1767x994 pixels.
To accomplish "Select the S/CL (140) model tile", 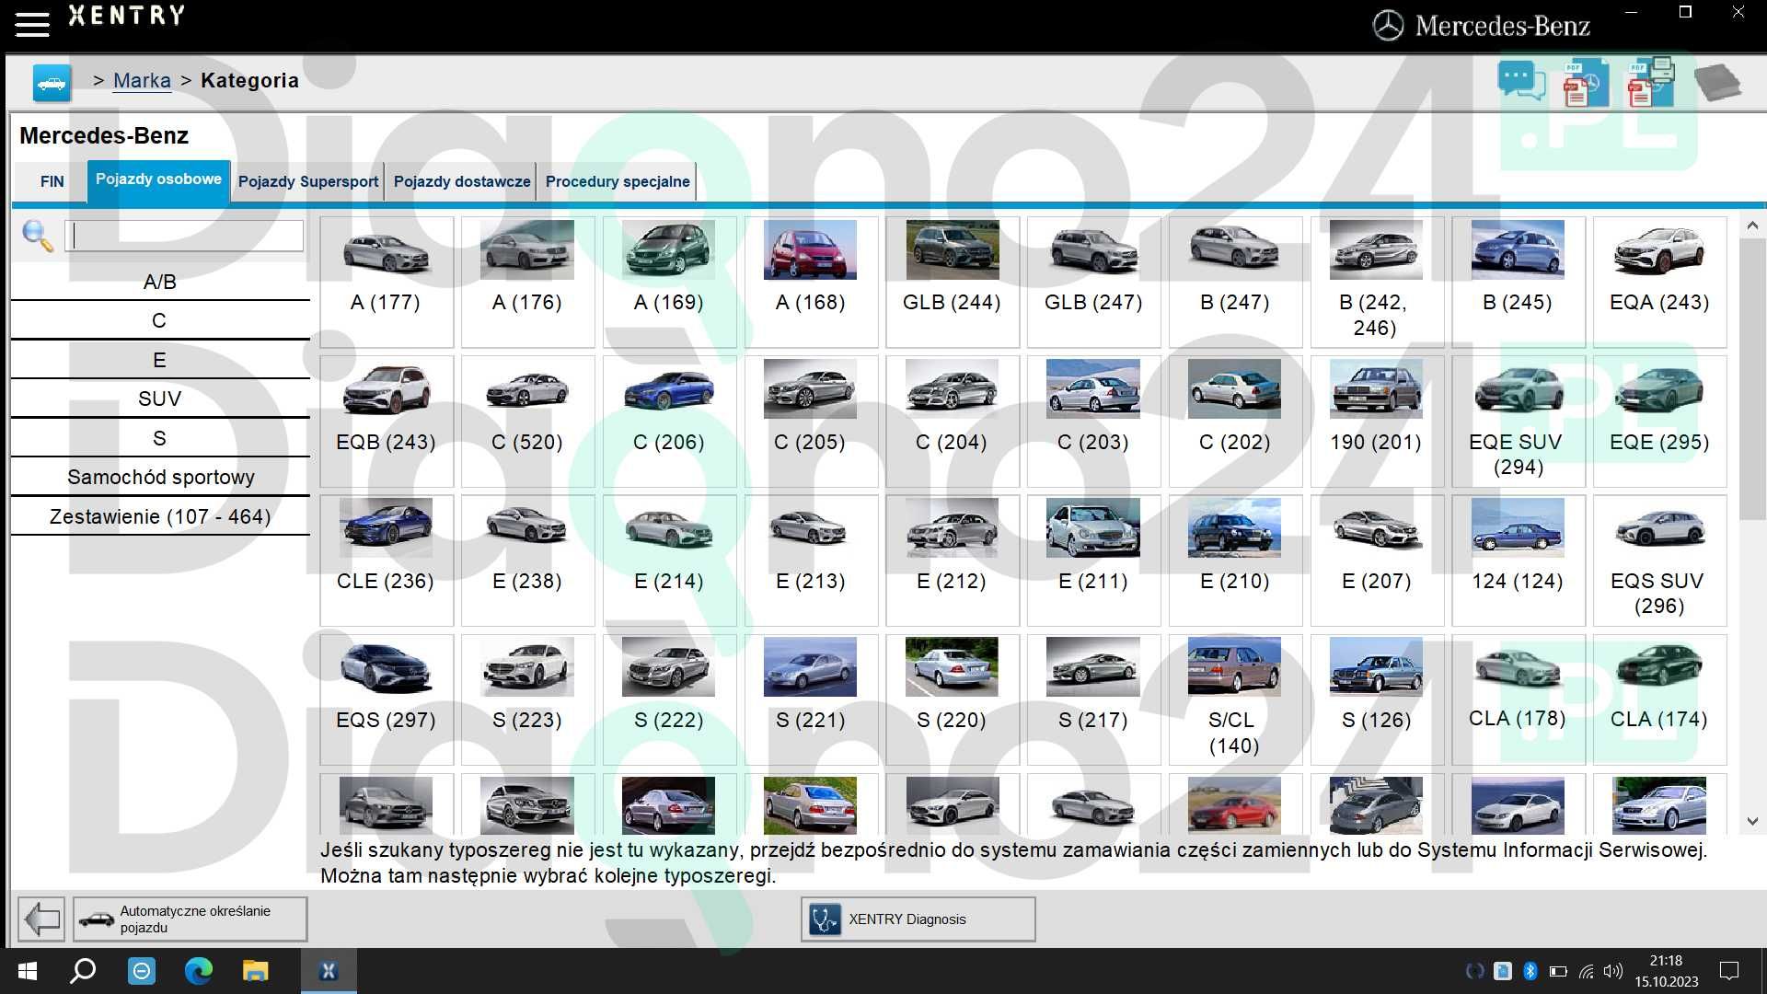I will point(1234,699).
